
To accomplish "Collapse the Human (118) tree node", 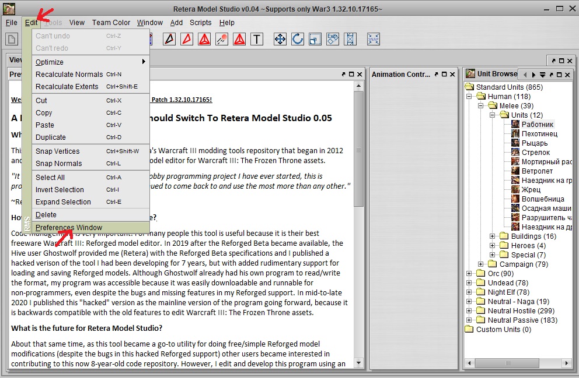I will point(469,97).
